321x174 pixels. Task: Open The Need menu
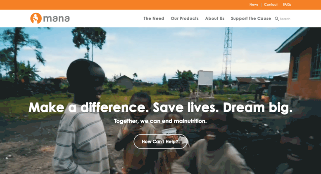pyautogui.click(x=154, y=19)
